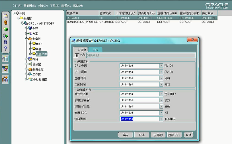This screenshot has height=144, width=232.
Task: Select the DEFAULT profile table row
Action: (142, 18)
